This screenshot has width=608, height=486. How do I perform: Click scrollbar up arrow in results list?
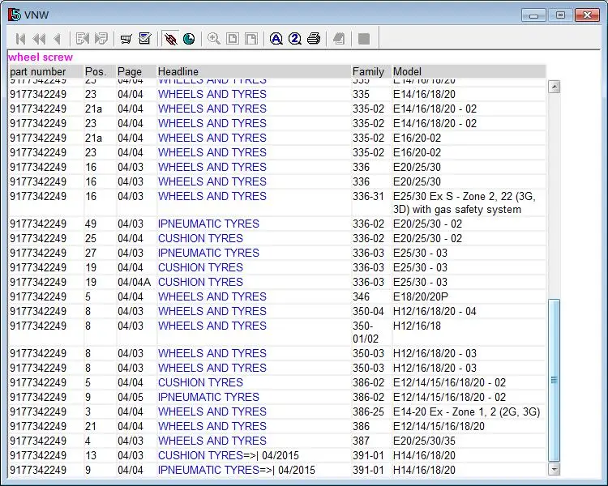(x=554, y=87)
